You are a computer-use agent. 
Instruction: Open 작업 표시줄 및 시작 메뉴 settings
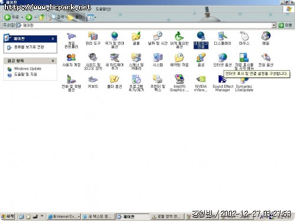click(244, 62)
